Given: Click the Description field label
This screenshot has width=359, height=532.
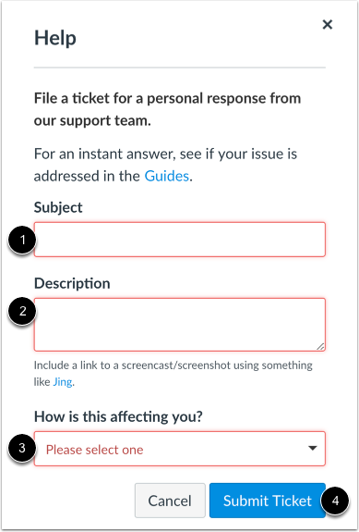Looking at the screenshot, I should click(72, 284).
